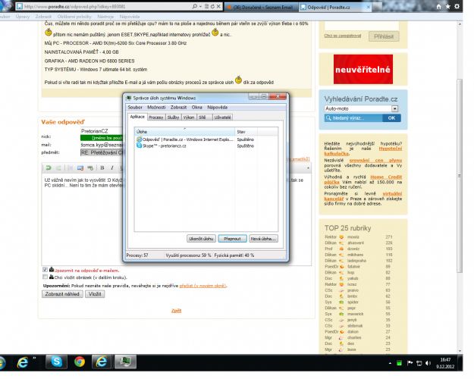Click the Zpět link
474x379 pixels.
(176, 310)
